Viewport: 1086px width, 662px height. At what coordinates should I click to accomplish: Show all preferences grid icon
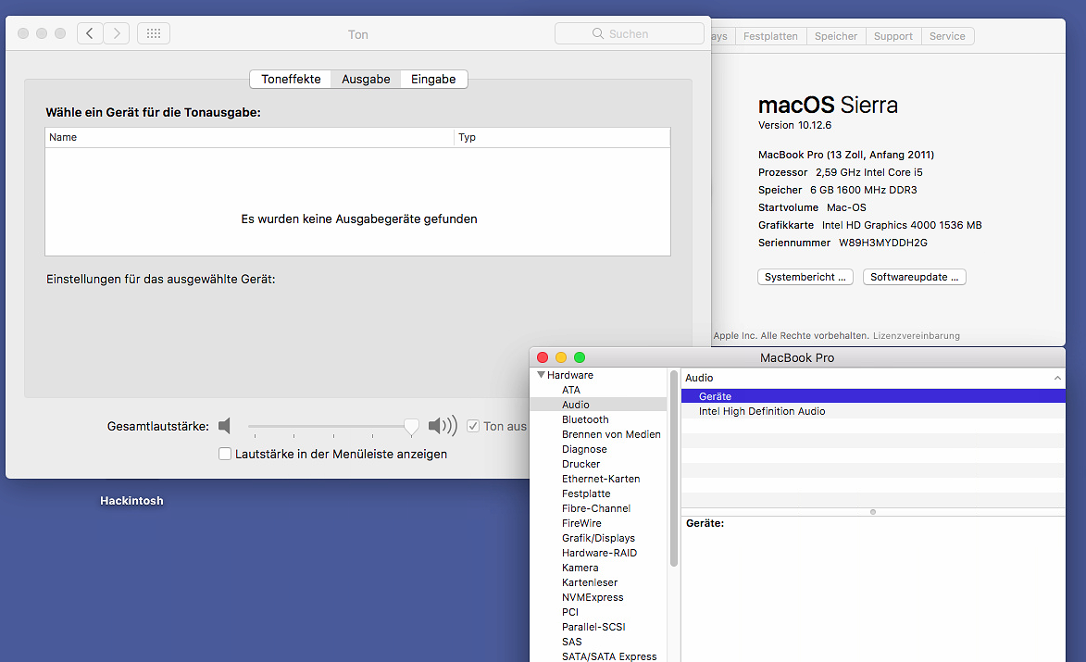[x=154, y=34]
